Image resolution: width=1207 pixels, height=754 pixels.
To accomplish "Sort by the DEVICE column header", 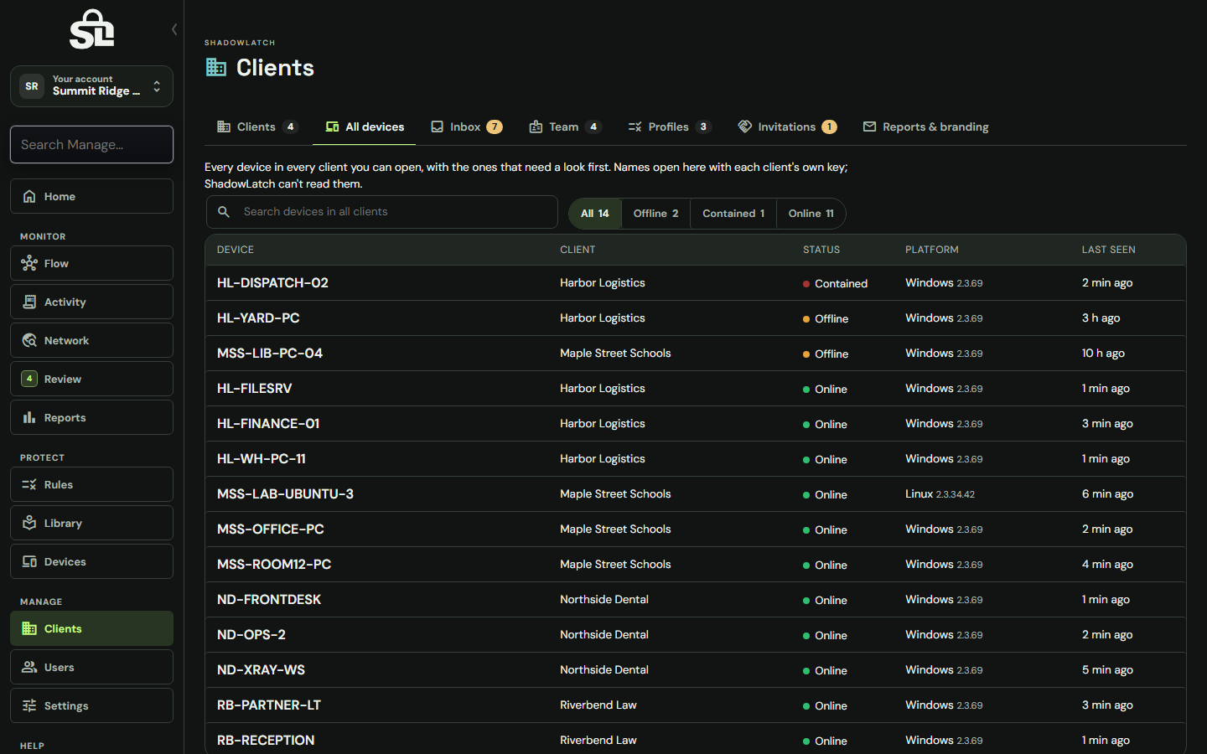I will click(x=236, y=250).
